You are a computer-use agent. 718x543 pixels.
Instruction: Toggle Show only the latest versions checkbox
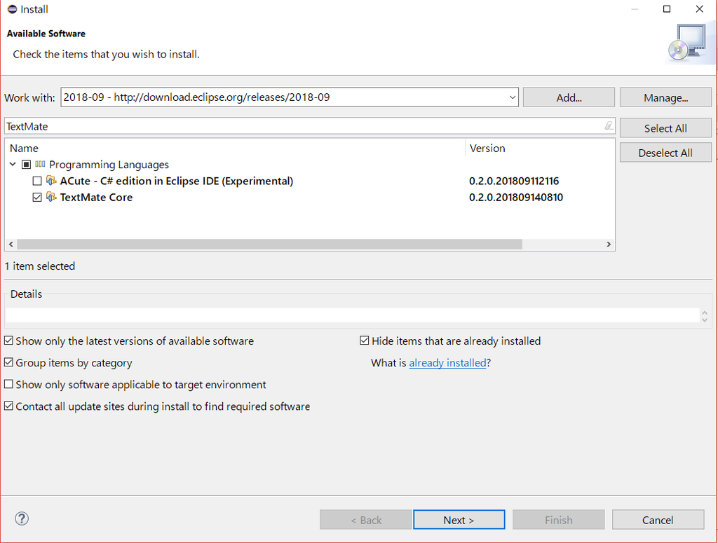(x=8, y=341)
